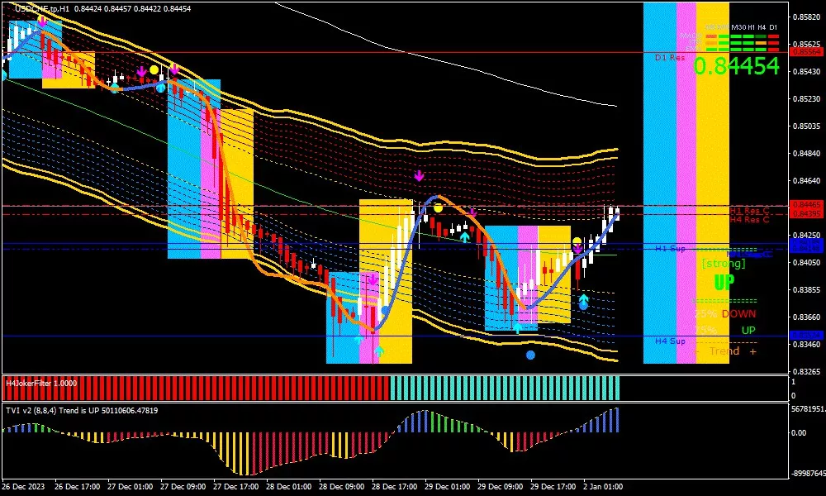The width and height of the screenshot is (826, 496).
Task: Click the magenta arrow above the first candles on 26 Dec
Action: click(42, 21)
